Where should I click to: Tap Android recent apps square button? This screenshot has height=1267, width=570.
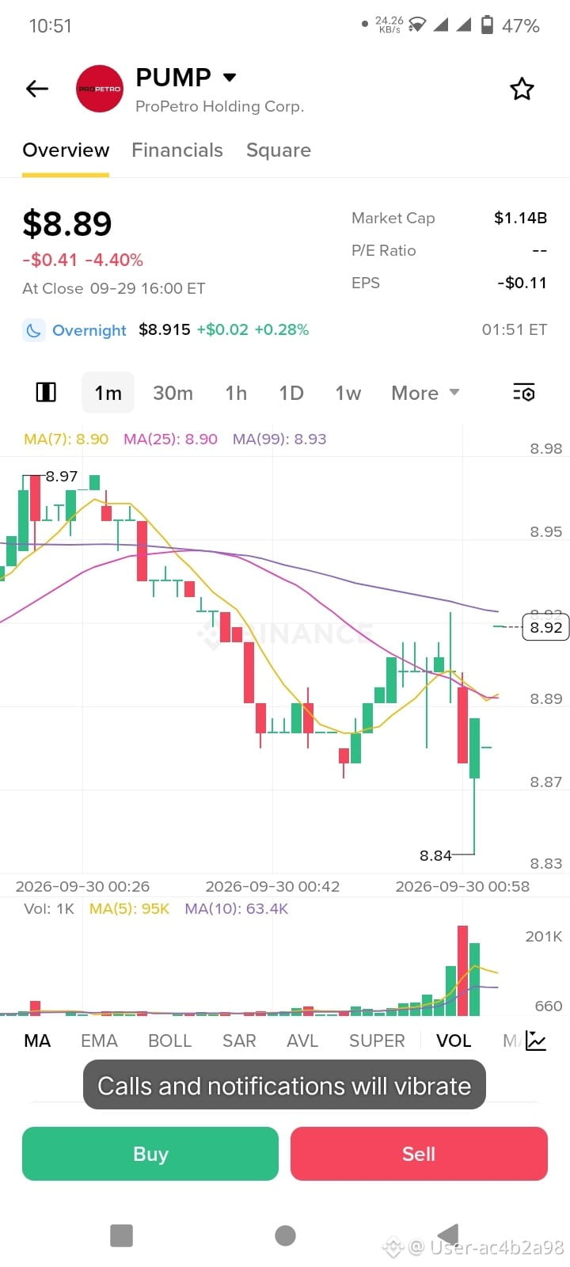[x=121, y=1235]
